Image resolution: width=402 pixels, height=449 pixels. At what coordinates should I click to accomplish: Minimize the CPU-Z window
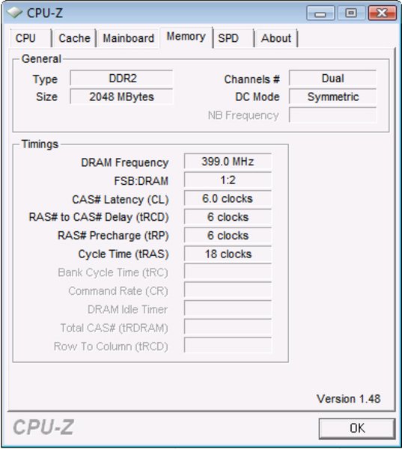tap(320, 13)
